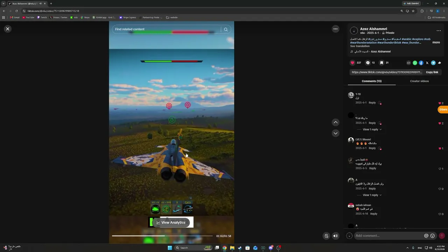Switch to the Creator videos tab
Image resolution: width=448 pixels, height=252 pixels.
[x=419, y=81]
